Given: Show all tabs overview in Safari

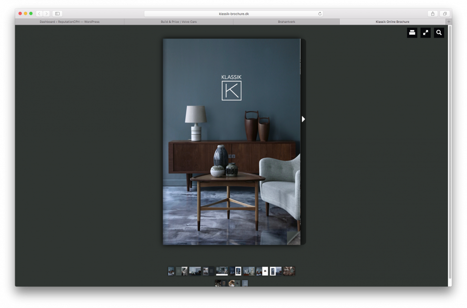Looking at the screenshot, I should tap(445, 14).
